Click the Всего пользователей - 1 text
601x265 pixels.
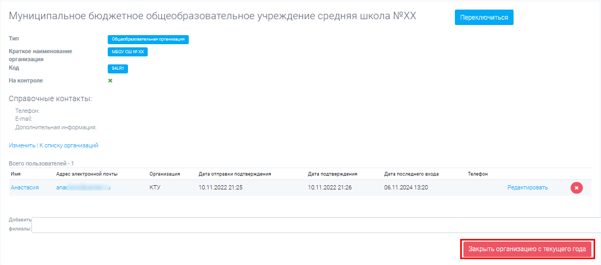[42, 164]
